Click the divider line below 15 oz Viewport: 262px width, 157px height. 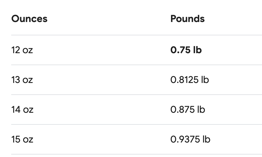[137, 154]
